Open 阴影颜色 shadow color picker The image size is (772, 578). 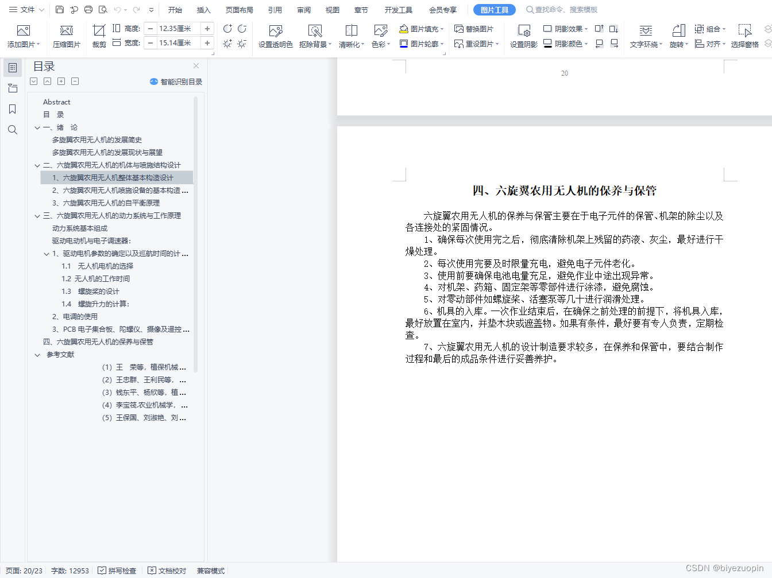pyautogui.click(x=565, y=44)
